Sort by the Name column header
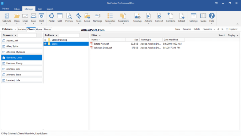The width and height of the screenshot is (241, 136). point(108,40)
